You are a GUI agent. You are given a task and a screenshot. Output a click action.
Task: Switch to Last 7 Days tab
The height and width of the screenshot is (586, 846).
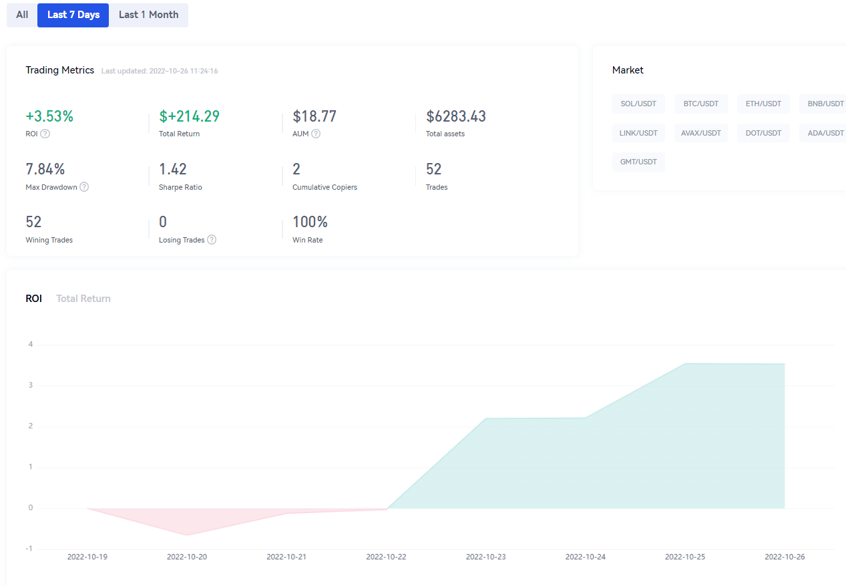pos(73,15)
